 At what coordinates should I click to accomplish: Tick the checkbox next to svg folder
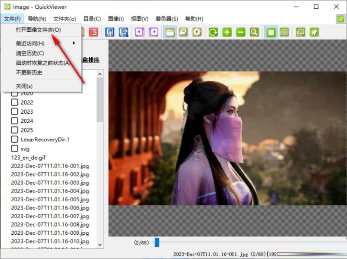click(14, 148)
